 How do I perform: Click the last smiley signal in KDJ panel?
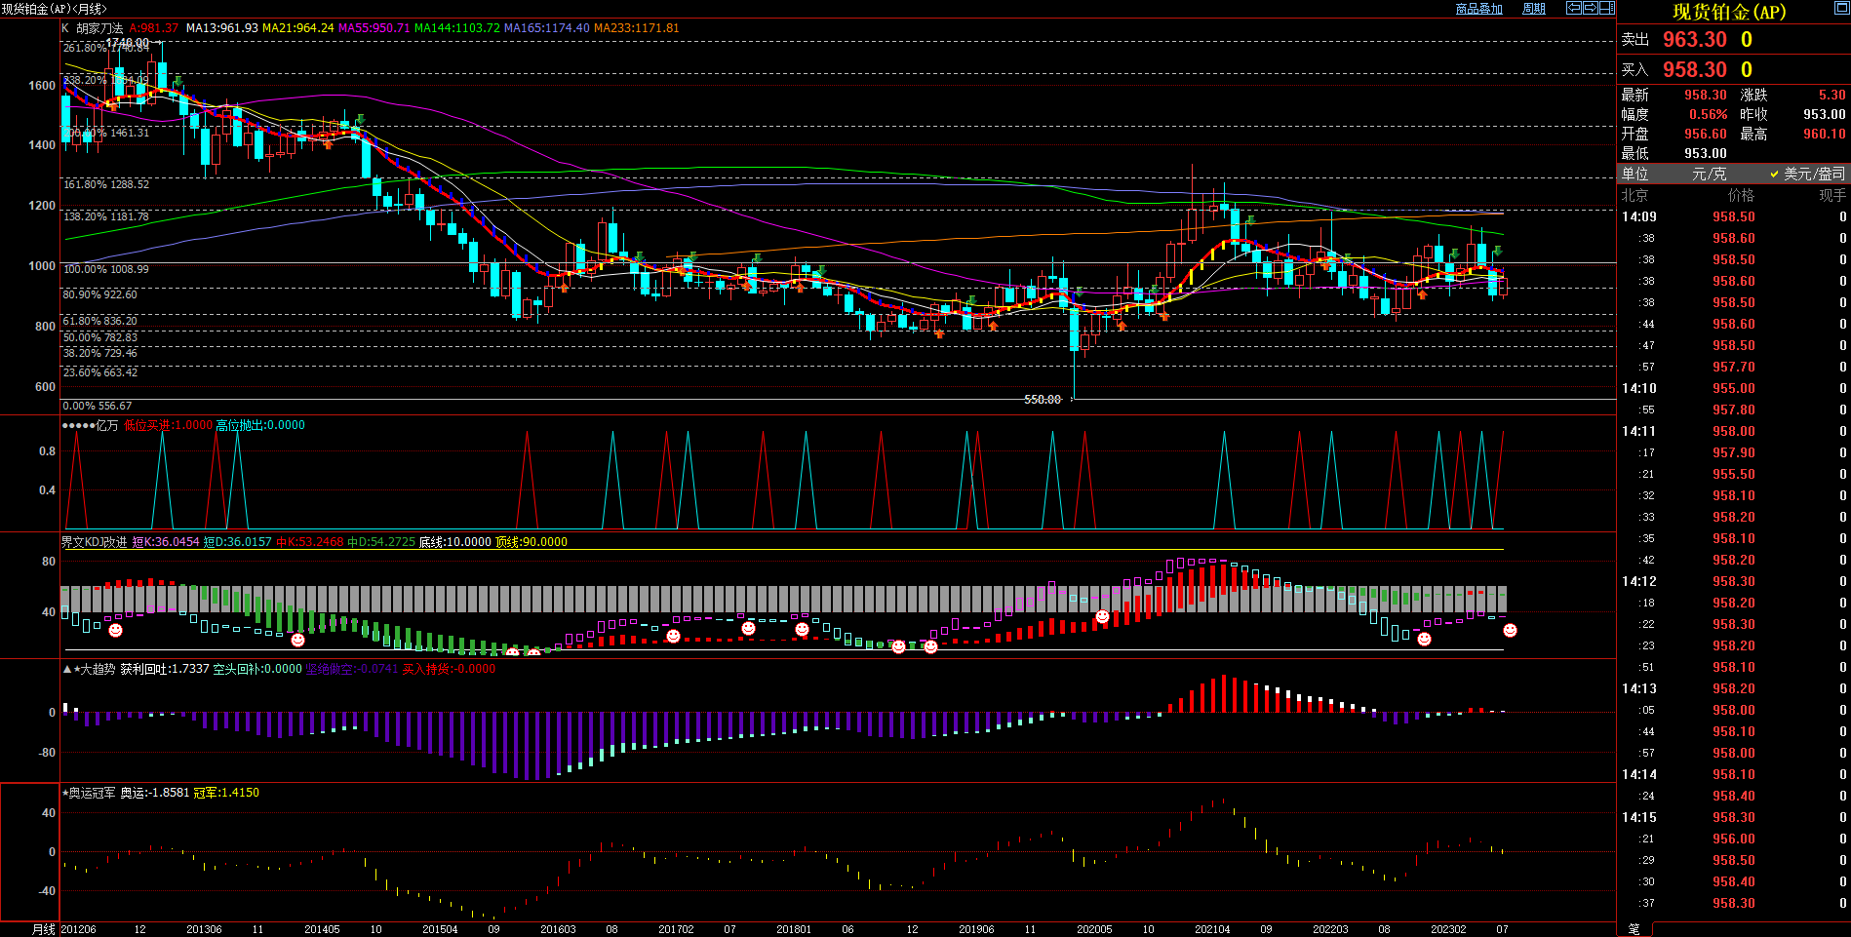coord(1510,631)
